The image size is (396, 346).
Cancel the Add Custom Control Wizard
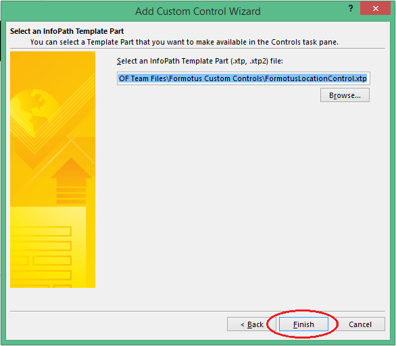tap(360, 324)
